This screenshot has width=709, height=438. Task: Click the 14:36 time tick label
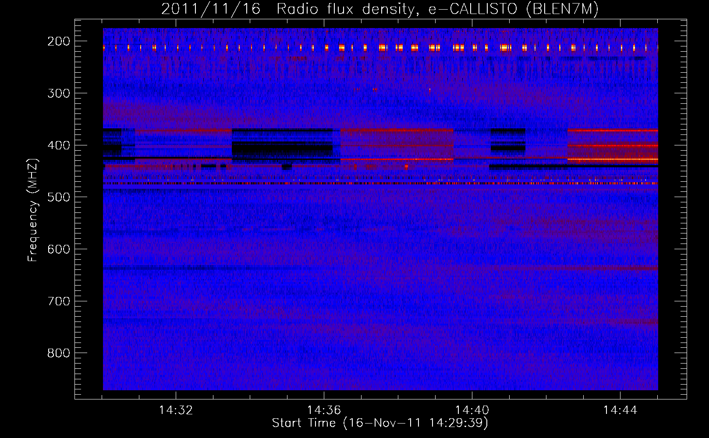pyautogui.click(x=324, y=410)
